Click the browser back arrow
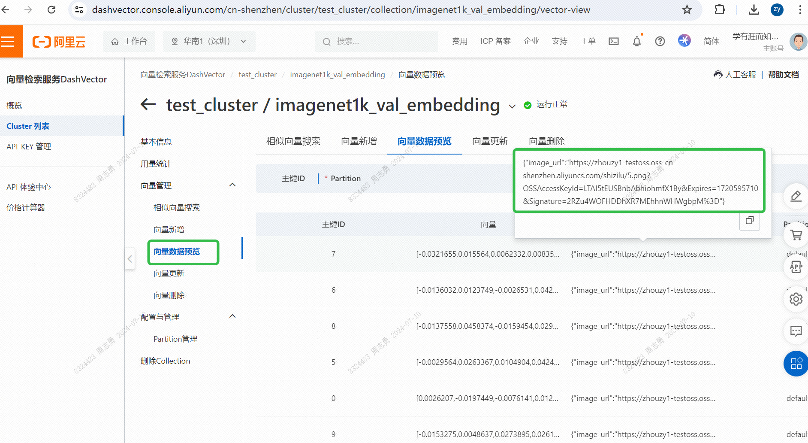This screenshot has height=443, width=808. point(6,9)
